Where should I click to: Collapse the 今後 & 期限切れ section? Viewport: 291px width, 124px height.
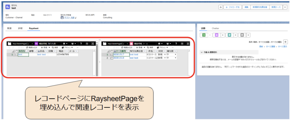(x=202, y=52)
